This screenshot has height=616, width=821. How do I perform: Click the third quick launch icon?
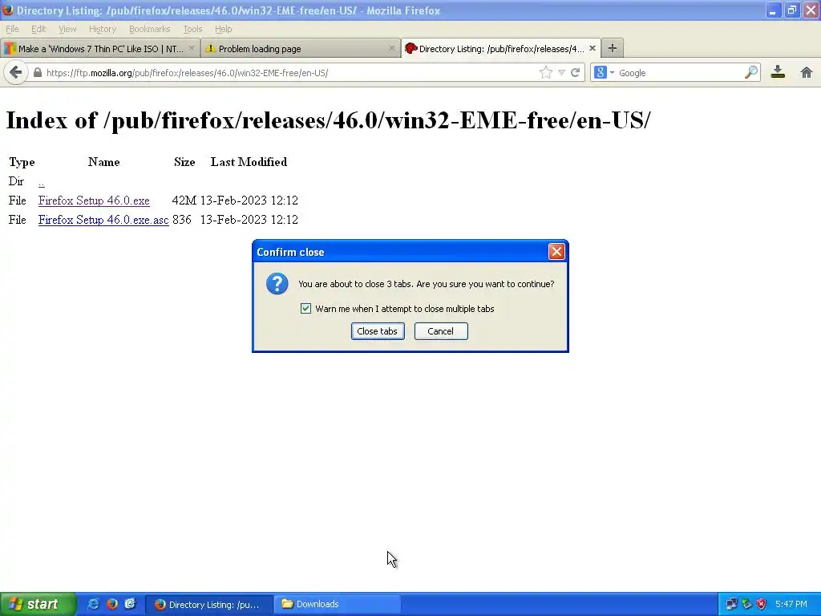click(130, 604)
